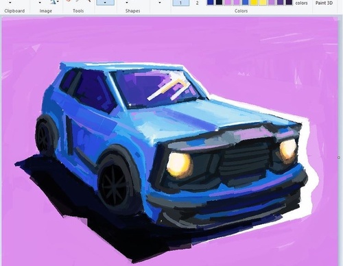Select the Color 2 box
The width and height of the screenshot is (343, 266).
[x=197, y=3]
